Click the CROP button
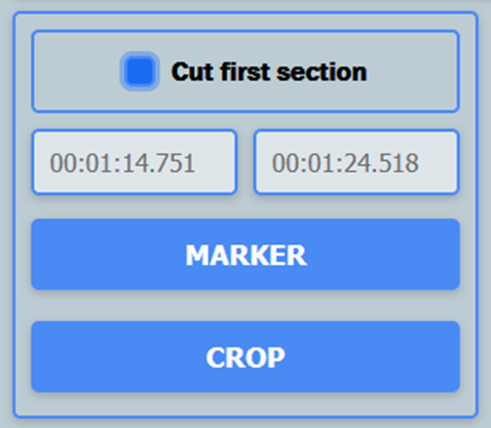491x428 pixels. point(245,357)
